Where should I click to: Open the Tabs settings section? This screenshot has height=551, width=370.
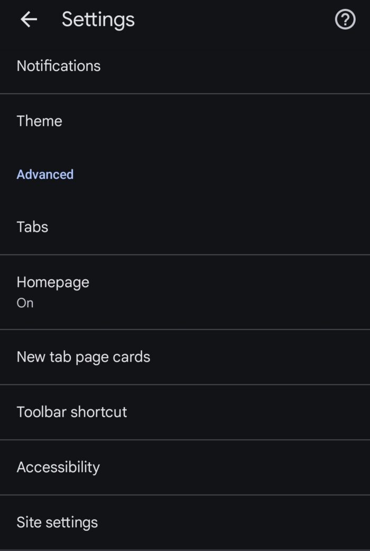click(x=32, y=226)
